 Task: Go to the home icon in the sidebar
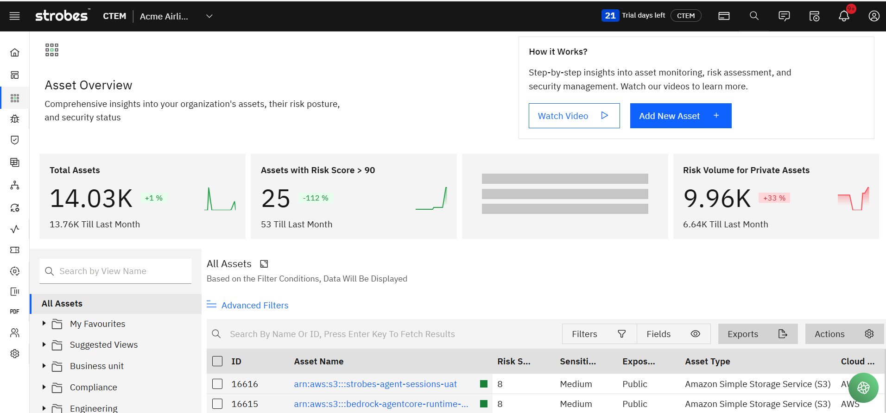15,52
